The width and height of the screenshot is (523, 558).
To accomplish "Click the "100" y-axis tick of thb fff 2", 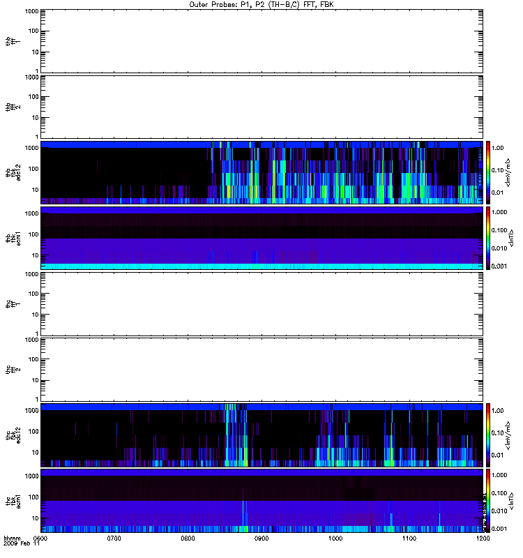I will coord(33,97).
